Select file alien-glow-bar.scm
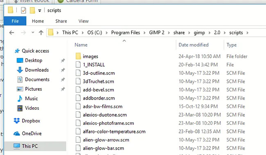Screen dimensions: 266x155 click(103, 148)
